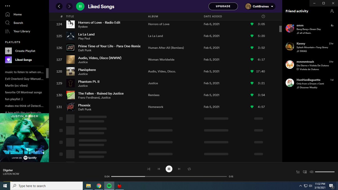Open the play queue
This screenshot has height=190, width=338.
[x=298, y=172]
